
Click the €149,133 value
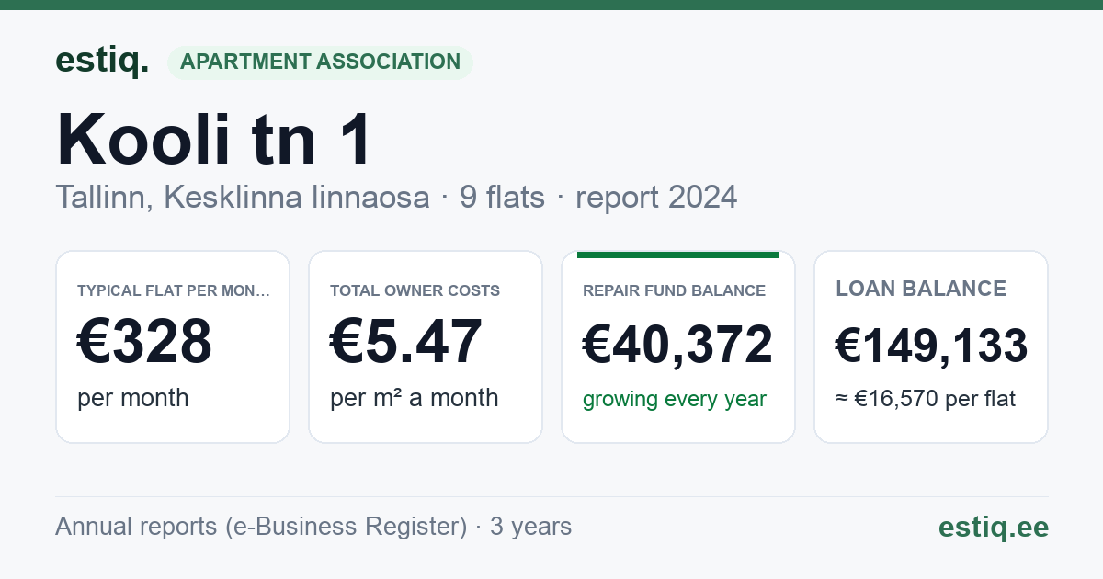click(x=931, y=346)
